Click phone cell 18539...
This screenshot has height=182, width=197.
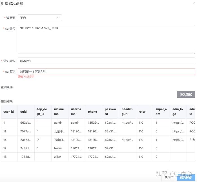[x=93, y=123]
